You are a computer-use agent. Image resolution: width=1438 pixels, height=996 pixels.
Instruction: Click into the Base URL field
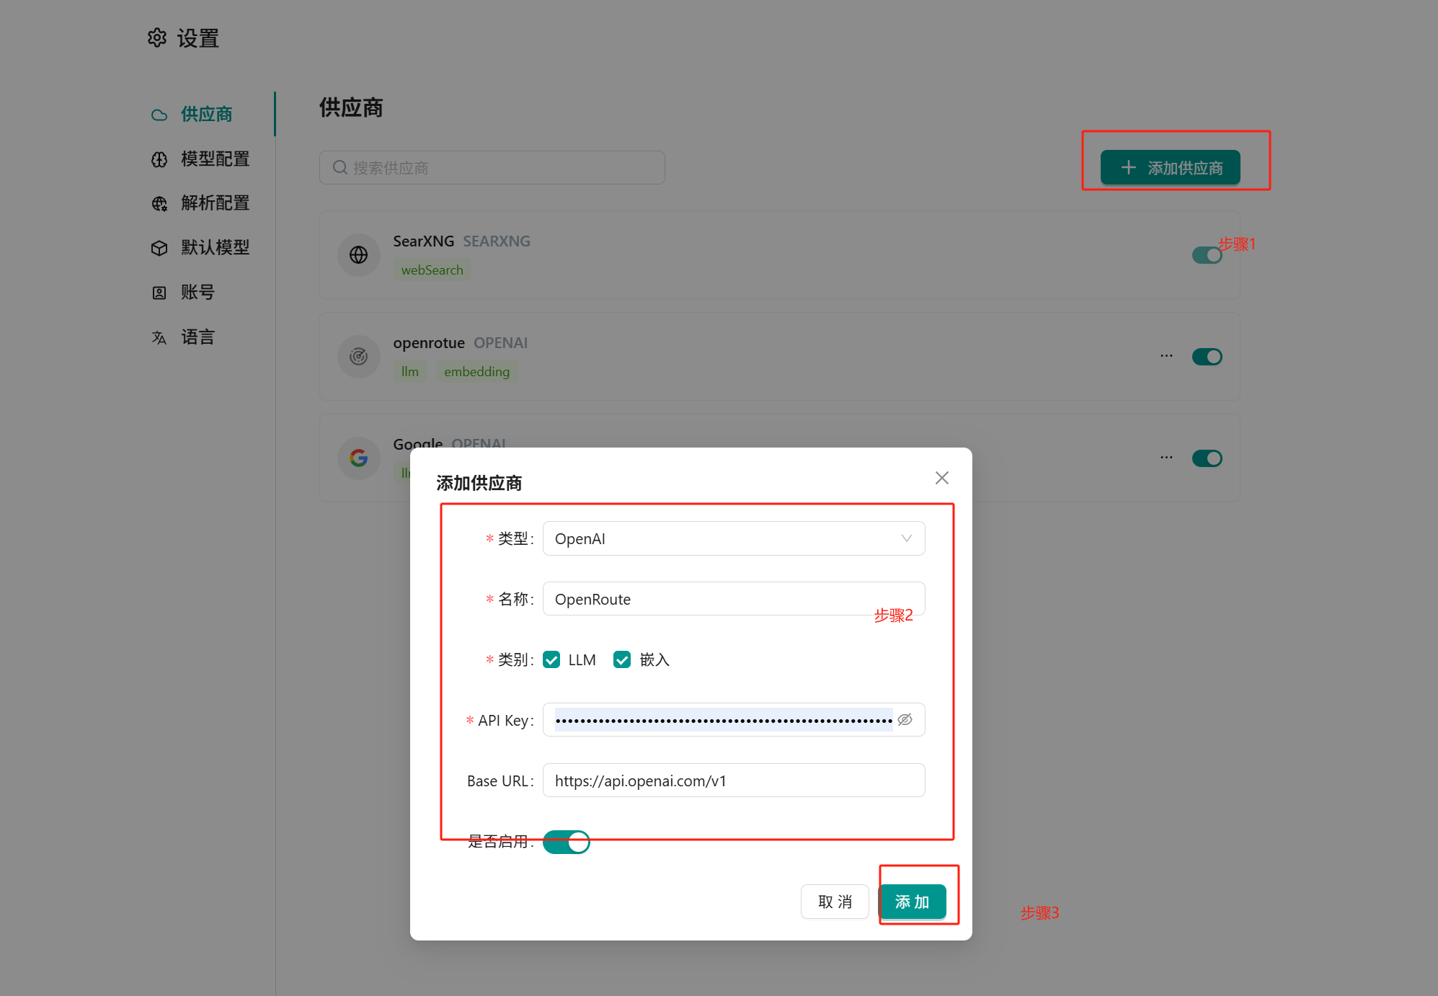pyautogui.click(x=733, y=781)
